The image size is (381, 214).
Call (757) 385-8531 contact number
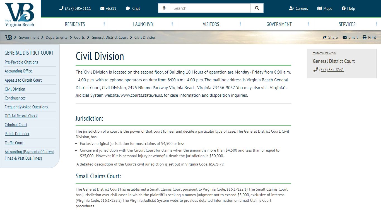pos(332,70)
